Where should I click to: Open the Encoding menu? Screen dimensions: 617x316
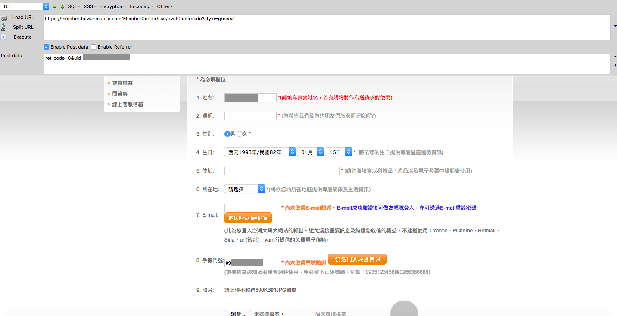[x=141, y=6]
